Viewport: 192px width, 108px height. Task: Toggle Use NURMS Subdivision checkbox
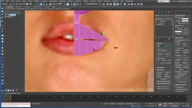click(175, 89)
